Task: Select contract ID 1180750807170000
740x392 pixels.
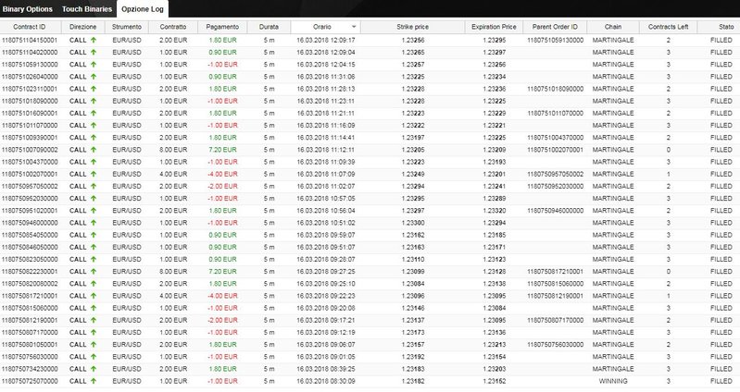Action: coord(30,332)
